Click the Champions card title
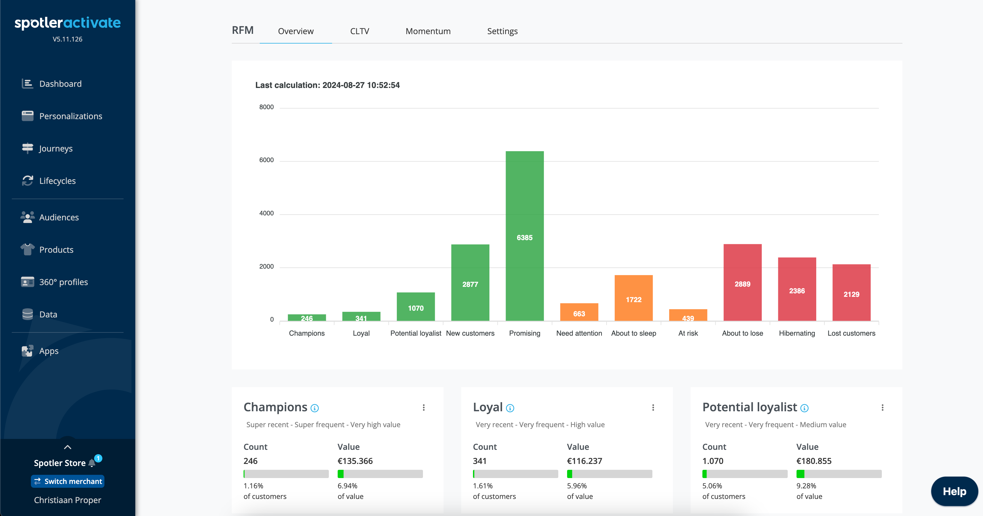Screen dimensions: 983x516 [276, 407]
